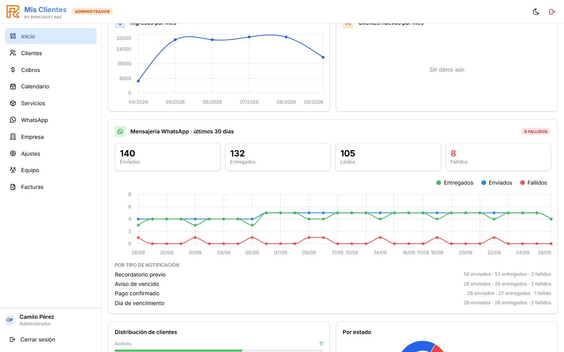The width and height of the screenshot is (564, 352).
Task: Click the Enviados blue legend dot
Action: [484, 183]
